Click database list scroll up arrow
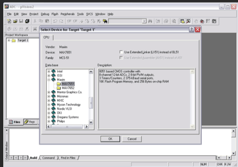 (91, 71)
